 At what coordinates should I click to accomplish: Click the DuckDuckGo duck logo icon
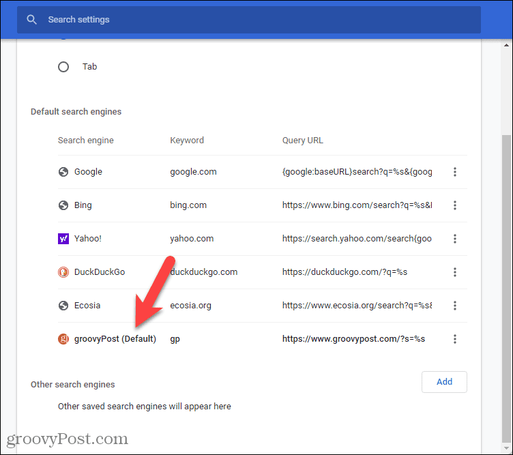(x=63, y=271)
